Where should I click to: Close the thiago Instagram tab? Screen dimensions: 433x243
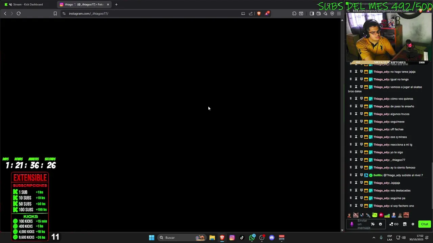[108, 4]
